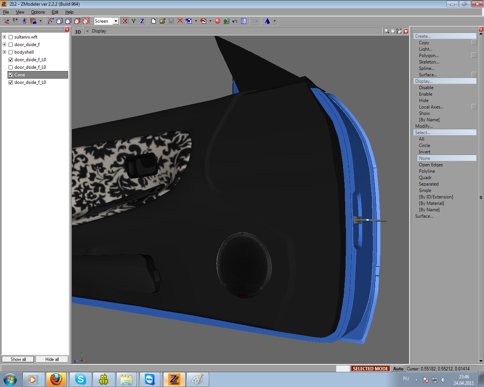Select the zoom magnifier in the viewport
Viewport: 484px width, 387px height.
tap(387, 31)
